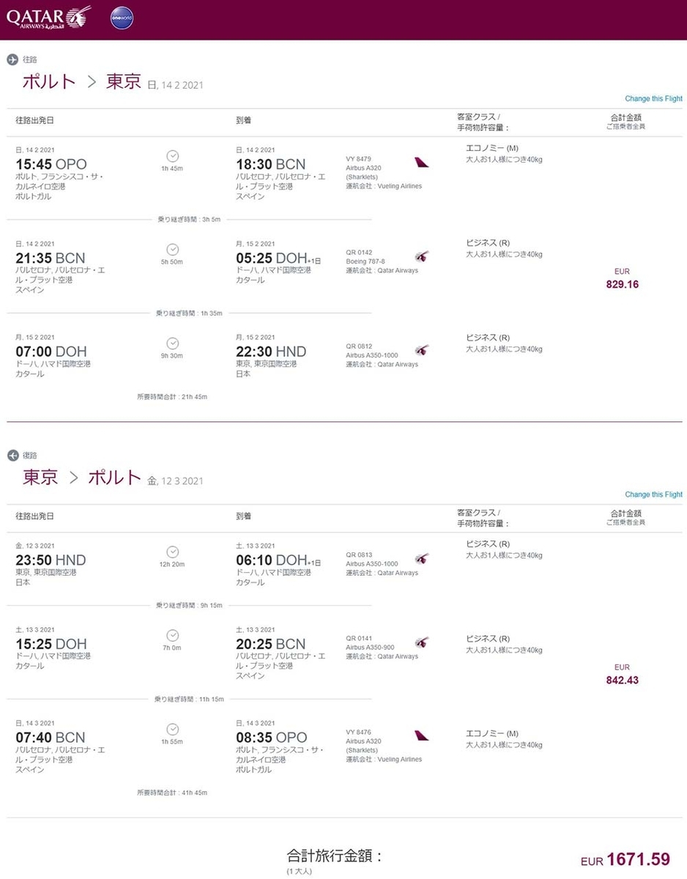
Task: Click the 21:35 BCN departure time
Action: pyautogui.click(x=51, y=258)
